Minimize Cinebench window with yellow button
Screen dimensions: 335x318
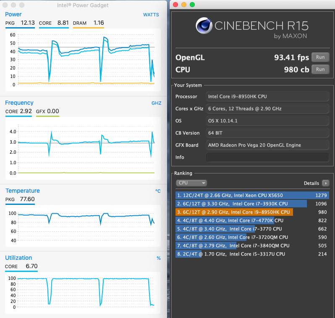184,5
